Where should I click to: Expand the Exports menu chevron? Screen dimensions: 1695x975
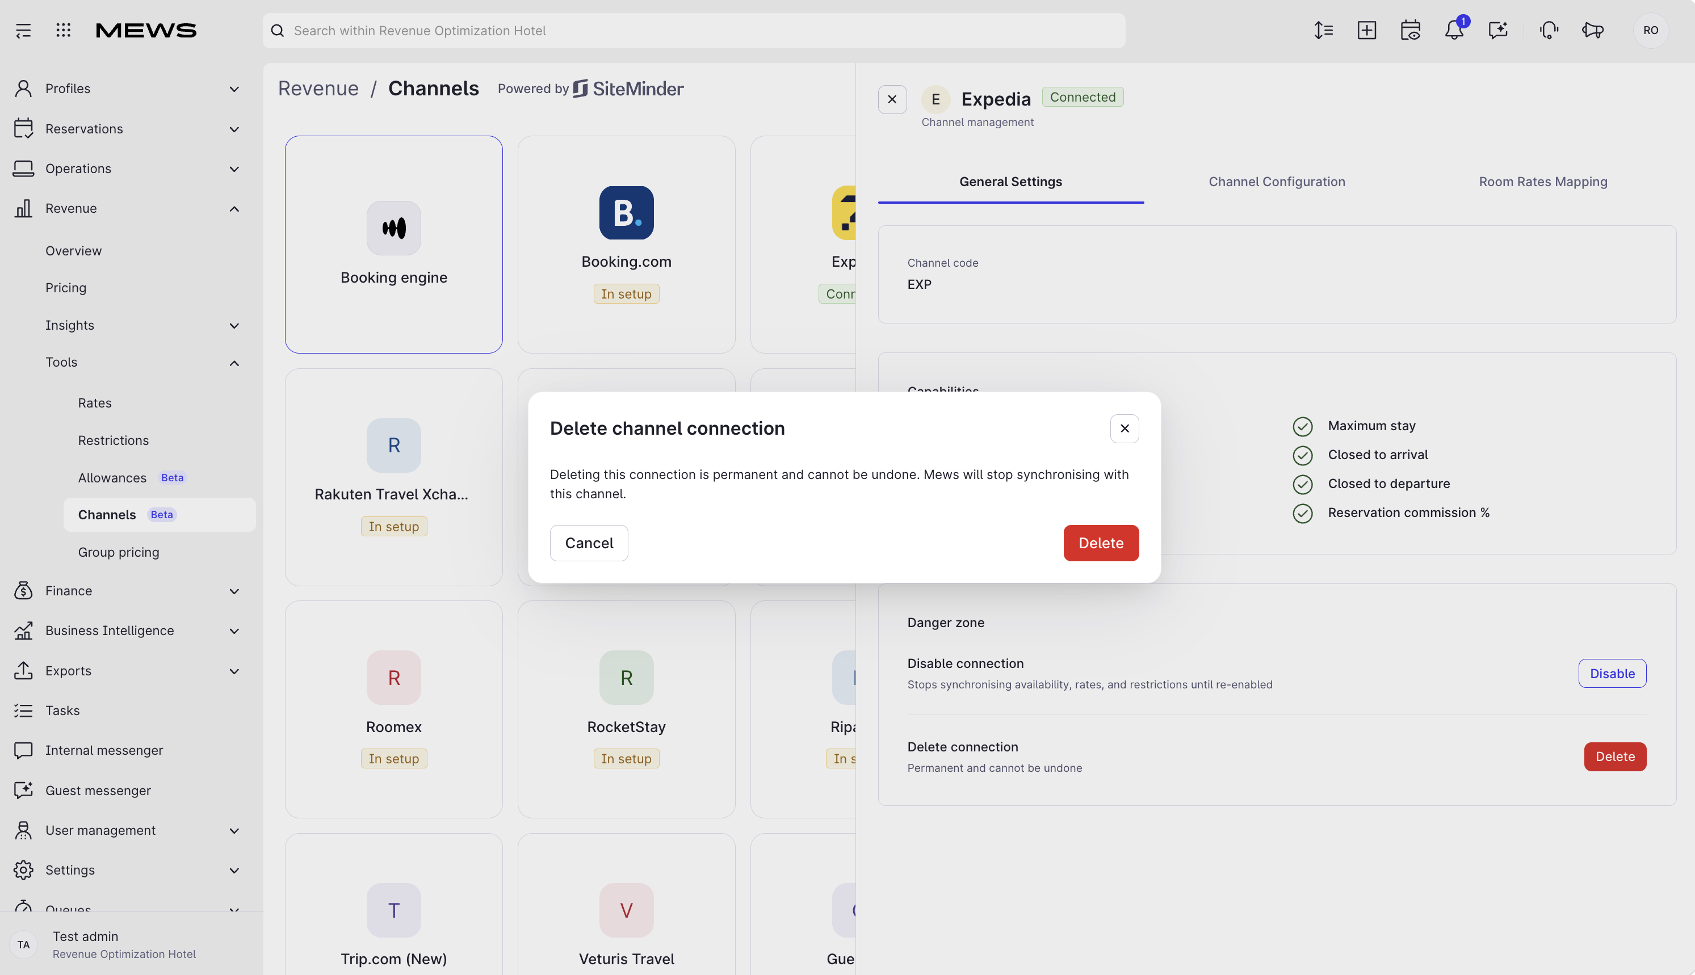click(x=234, y=671)
